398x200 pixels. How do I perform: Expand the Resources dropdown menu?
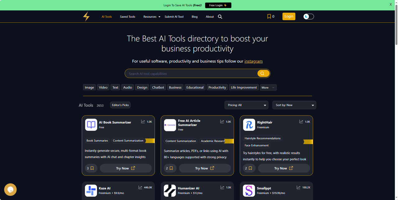click(152, 17)
